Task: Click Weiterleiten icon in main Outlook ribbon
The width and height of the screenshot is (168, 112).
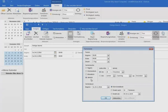Action: coord(17,10)
